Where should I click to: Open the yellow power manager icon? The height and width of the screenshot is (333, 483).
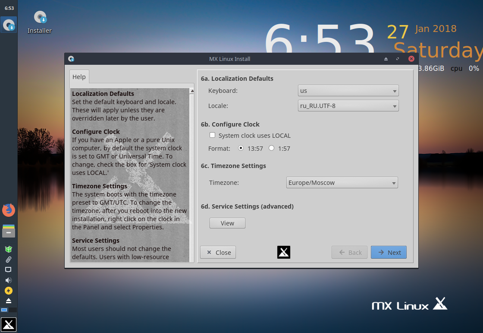[x=9, y=290]
